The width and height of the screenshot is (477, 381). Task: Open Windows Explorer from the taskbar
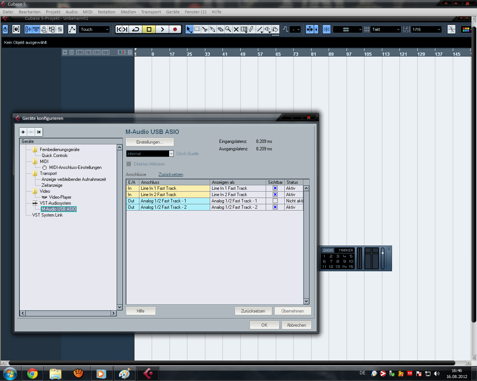click(56, 373)
